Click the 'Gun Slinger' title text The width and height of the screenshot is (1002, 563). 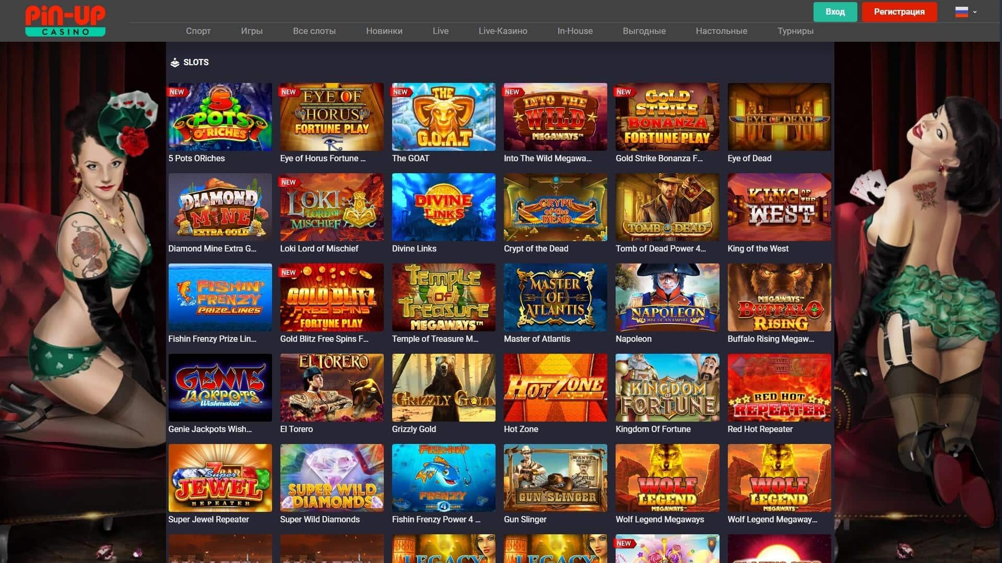[525, 520]
